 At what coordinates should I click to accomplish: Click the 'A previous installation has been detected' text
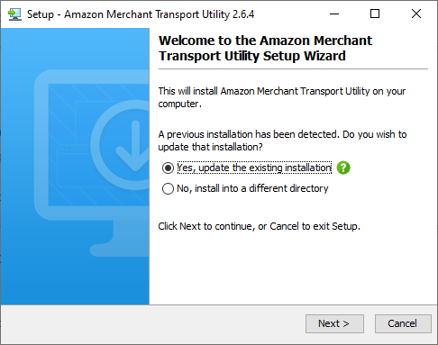click(x=282, y=141)
